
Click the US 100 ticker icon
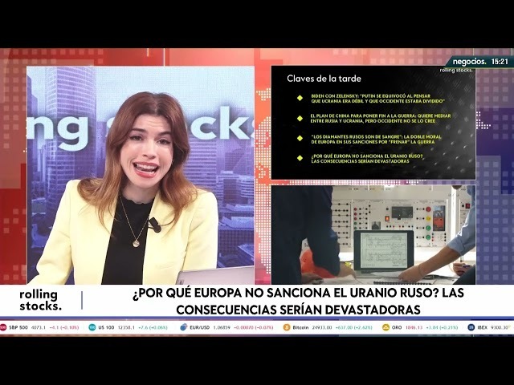pos(92,327)
